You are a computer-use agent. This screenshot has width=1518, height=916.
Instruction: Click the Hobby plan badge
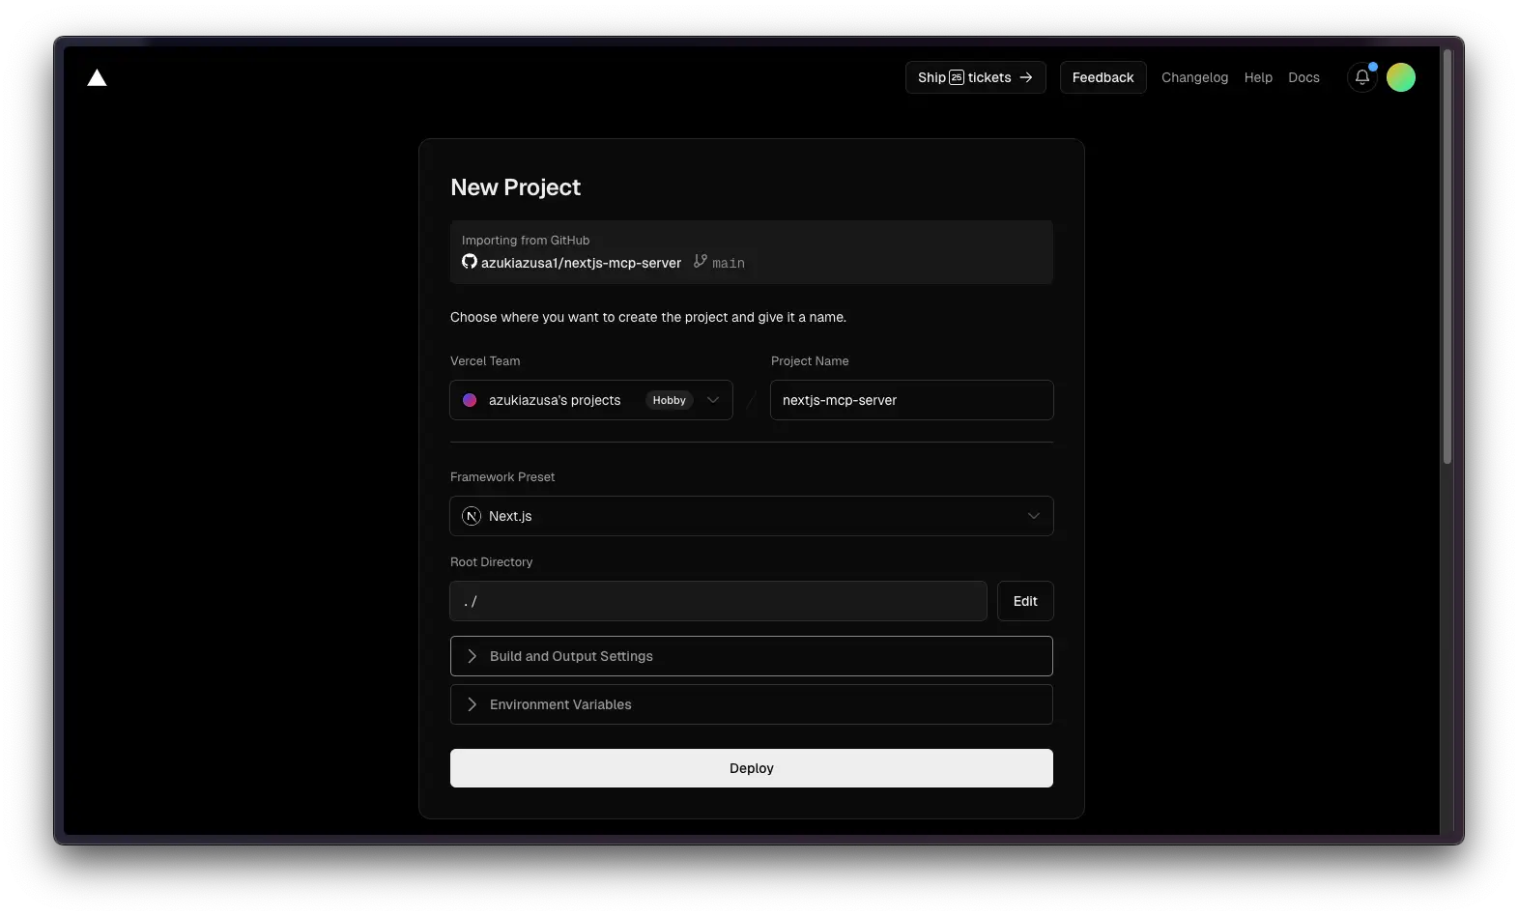click(x=669, y=400)
